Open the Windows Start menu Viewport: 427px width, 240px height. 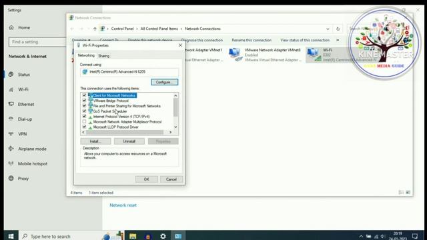(x=11, y=236)
